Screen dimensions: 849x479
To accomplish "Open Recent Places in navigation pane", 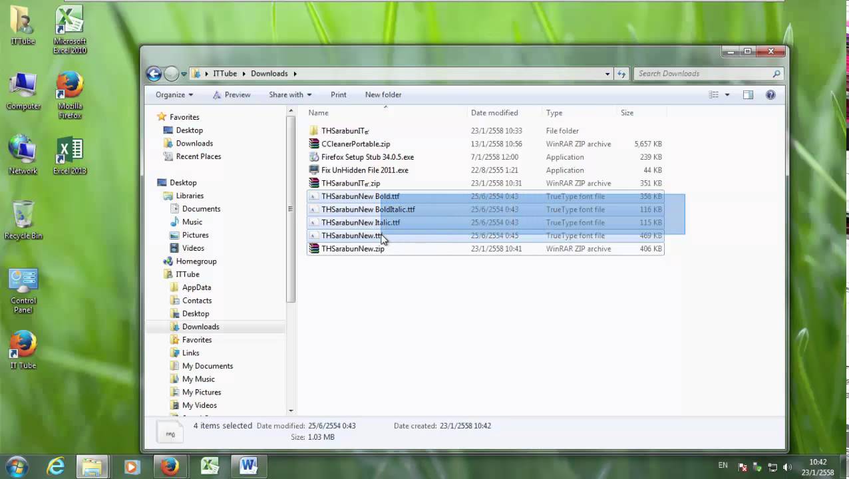I will (x=198, y=156).
